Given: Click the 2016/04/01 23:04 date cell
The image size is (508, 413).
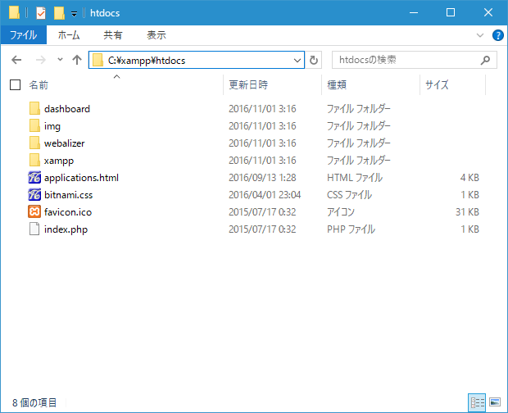Looking at the screenshot, I should coord(265,195).
